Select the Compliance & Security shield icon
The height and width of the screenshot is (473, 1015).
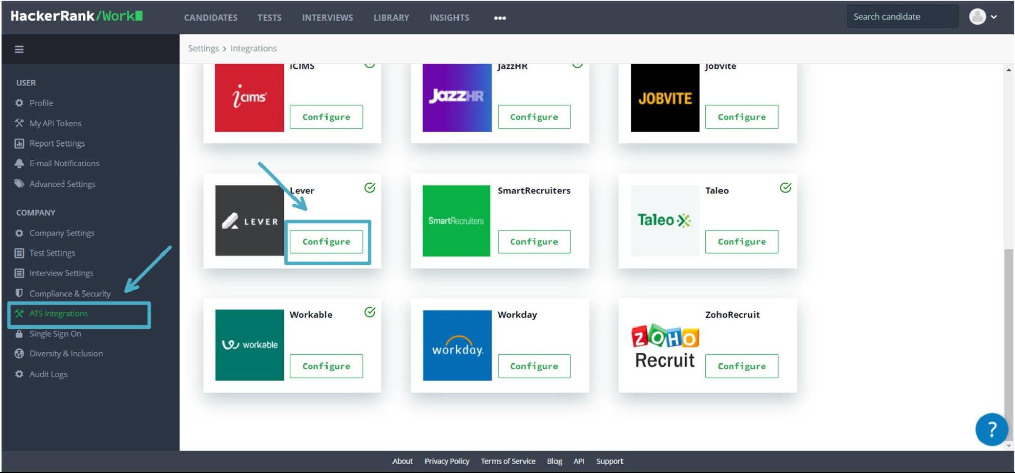tap(19, 293)
